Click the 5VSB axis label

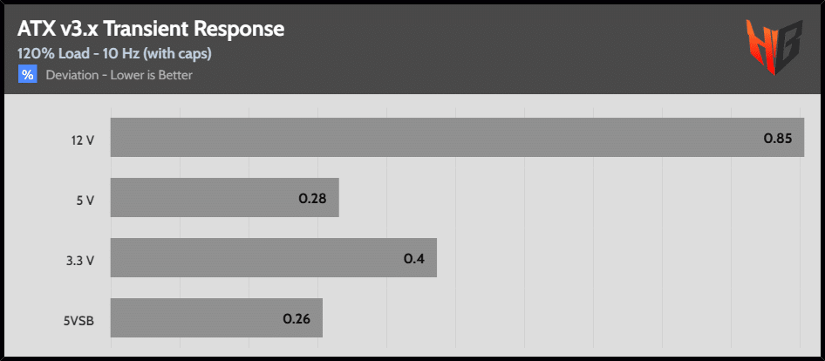pyautogui.click(x=78, y=321)
